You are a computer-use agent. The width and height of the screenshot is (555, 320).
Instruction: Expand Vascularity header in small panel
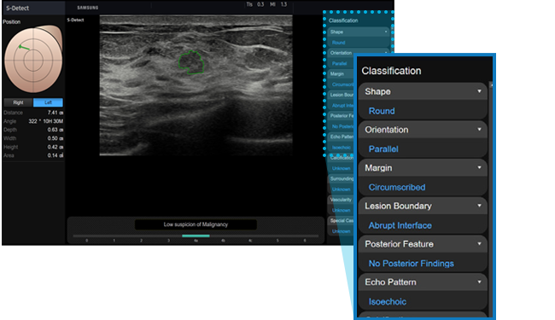[341, 200]
